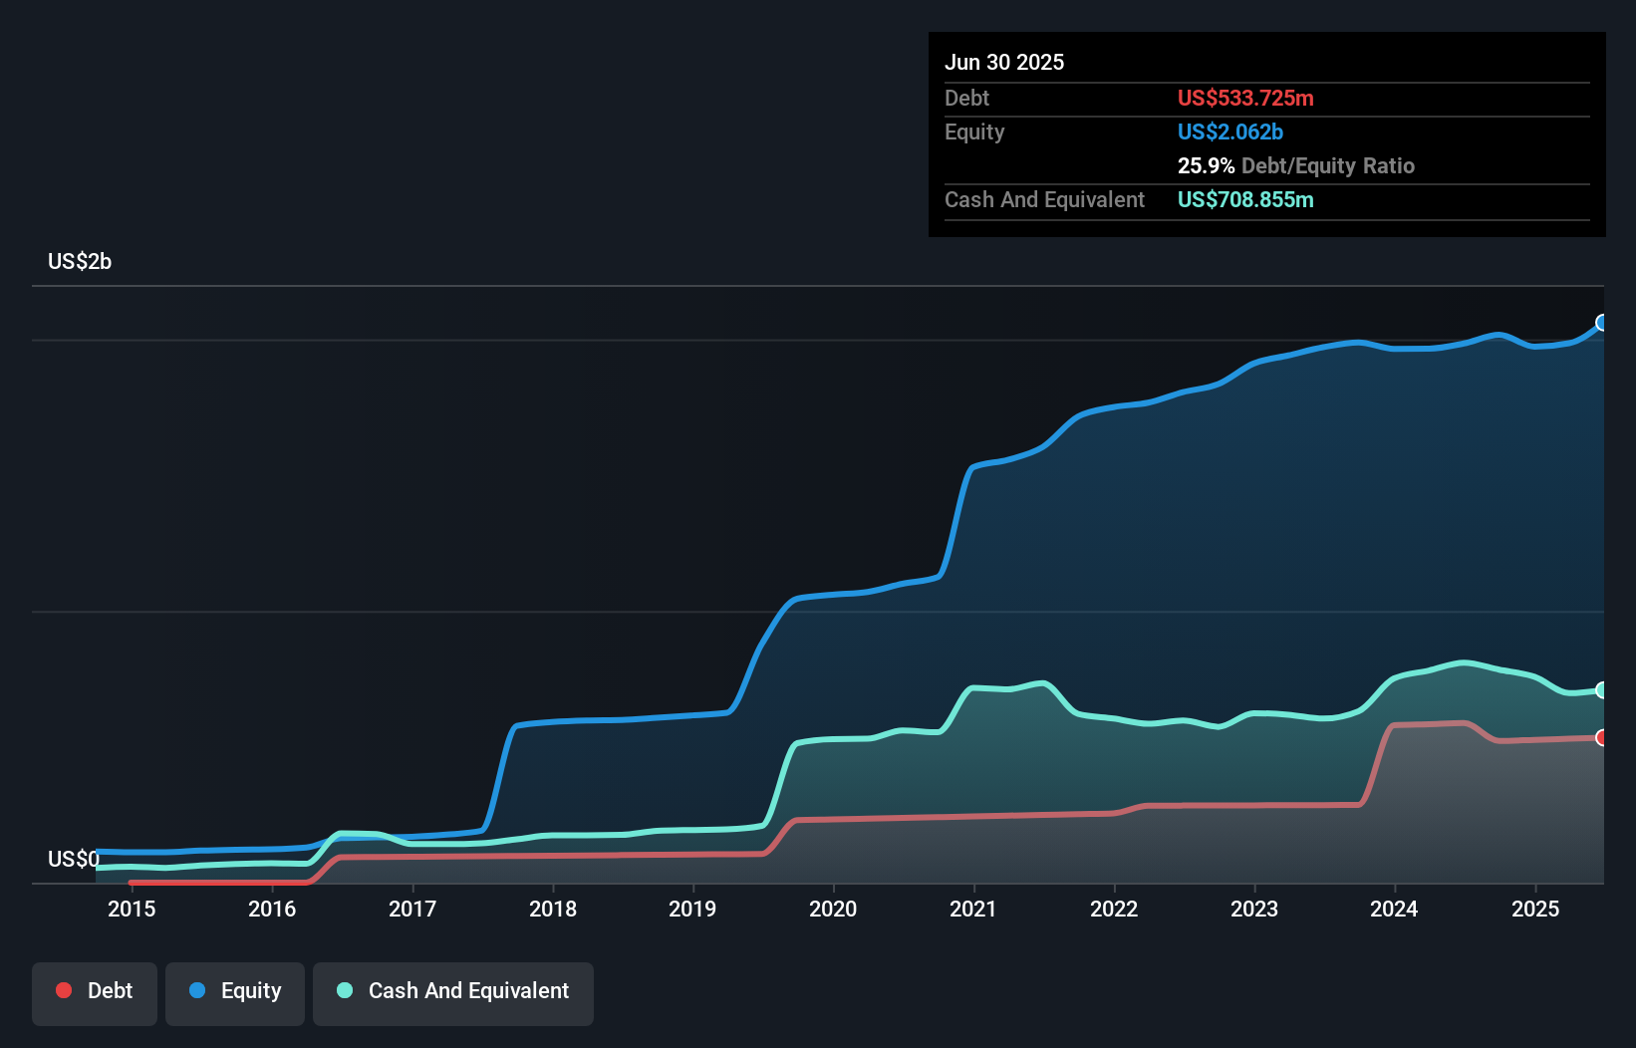This screenshot has width=1636, height=1048.
Task: Toggle the Cash And Equivalent series visibility
Action: (x=453, y=992)
